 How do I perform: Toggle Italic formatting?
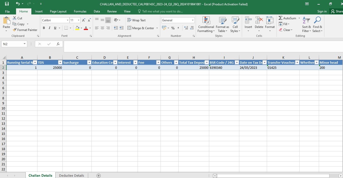[x=49, y=28]
